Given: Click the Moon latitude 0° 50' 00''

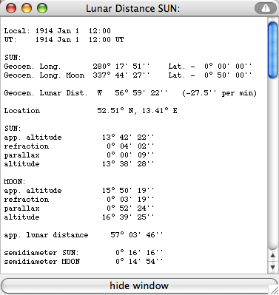Looking at the screenshot, I should point(228,75).
